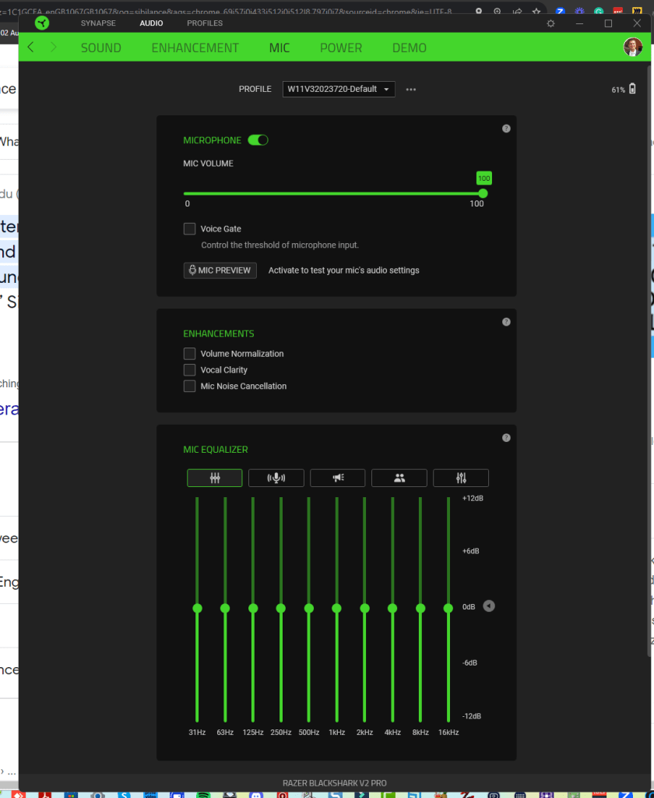
Task: Switch to the AUDIO tab
Action: pos(151,23)
